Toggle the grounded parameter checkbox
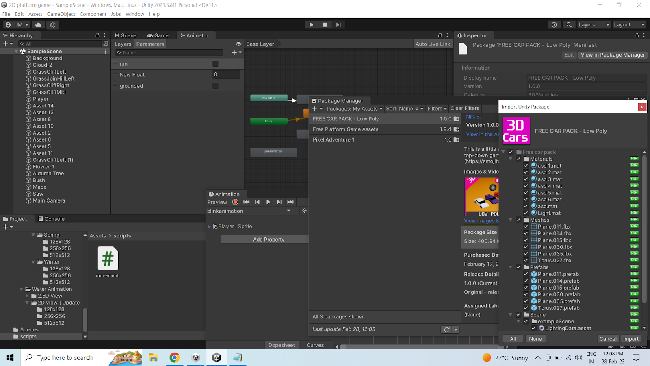The image size is (650, 366). point(215,86)
